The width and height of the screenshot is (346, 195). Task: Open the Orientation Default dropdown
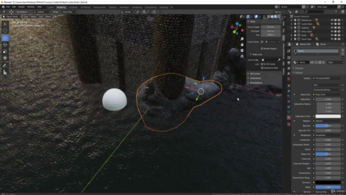click(x=42, y=12)
